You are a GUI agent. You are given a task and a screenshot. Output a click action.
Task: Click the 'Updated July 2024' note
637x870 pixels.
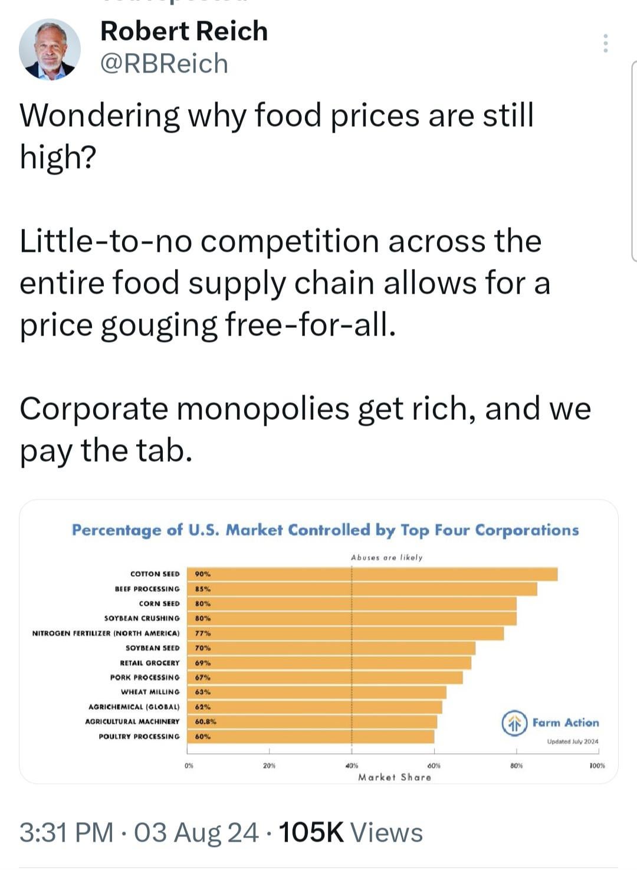(x=572, y=741)
